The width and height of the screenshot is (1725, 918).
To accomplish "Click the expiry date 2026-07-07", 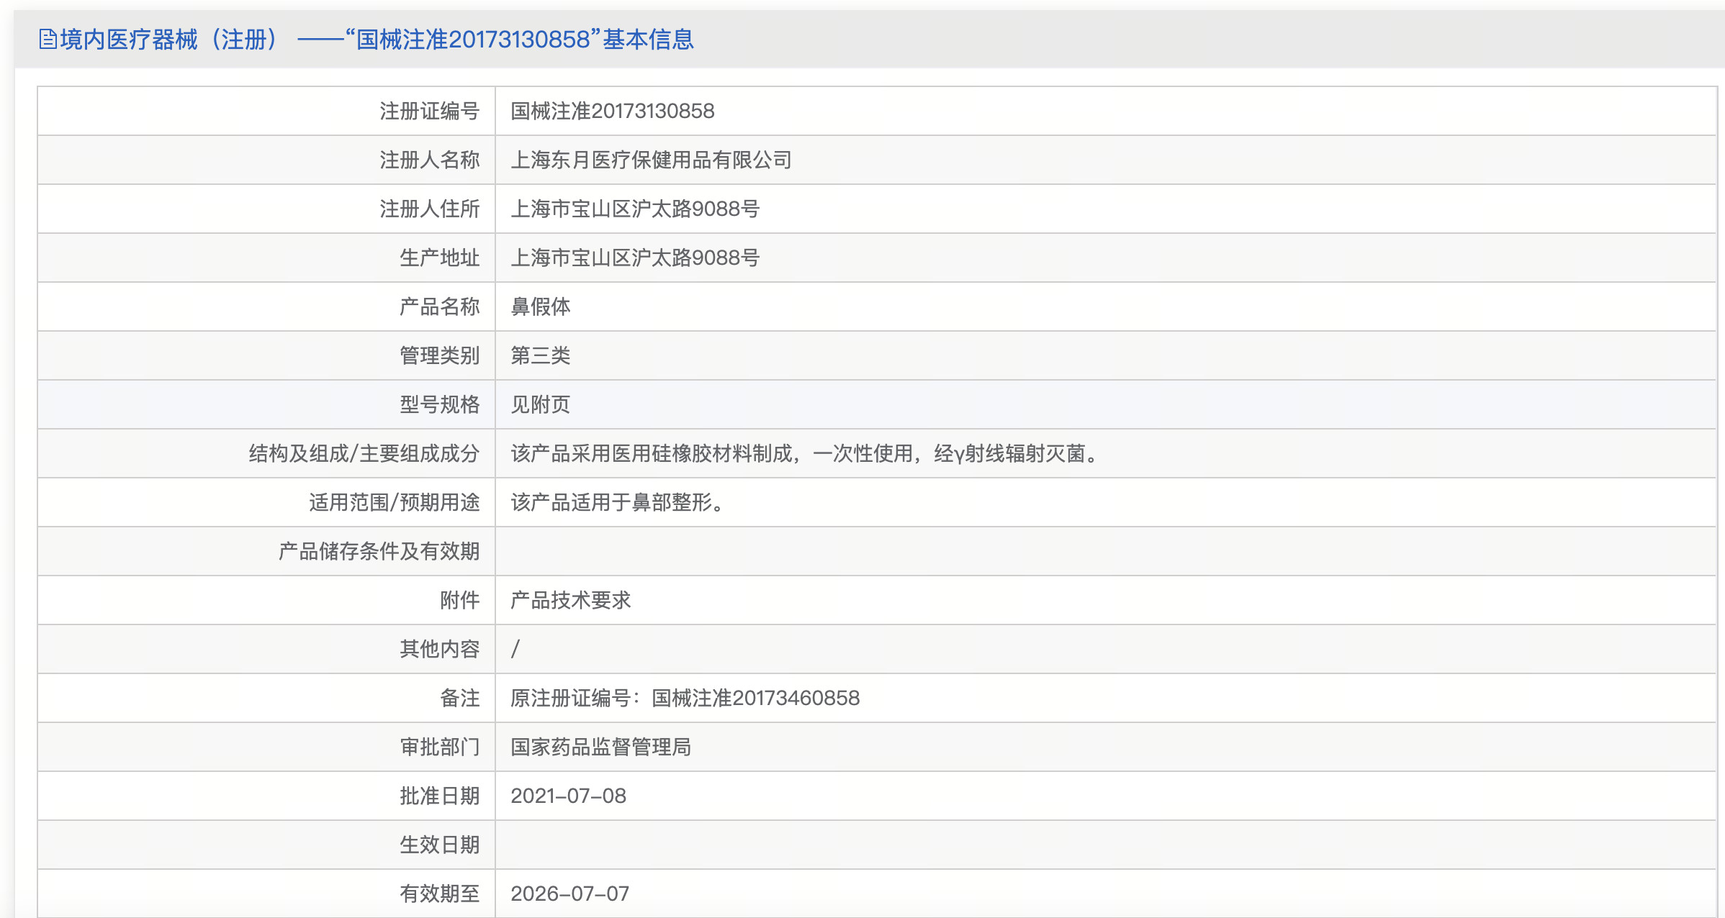I will (x=570, y=894).
